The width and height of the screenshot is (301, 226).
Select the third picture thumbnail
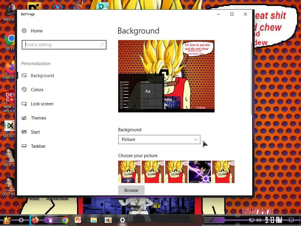[x=176, y=172]
